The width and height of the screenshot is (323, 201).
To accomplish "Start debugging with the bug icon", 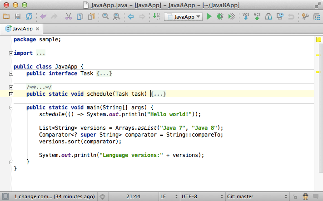I will pyautogui.click(x=220, y=16).
